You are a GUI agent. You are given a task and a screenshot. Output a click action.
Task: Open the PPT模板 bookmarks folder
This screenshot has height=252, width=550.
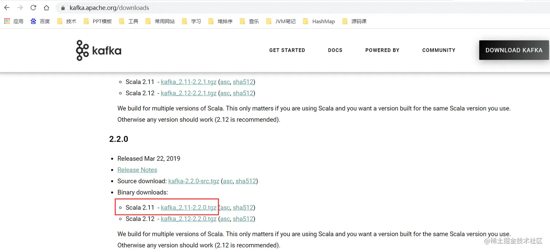coord(98,21)
